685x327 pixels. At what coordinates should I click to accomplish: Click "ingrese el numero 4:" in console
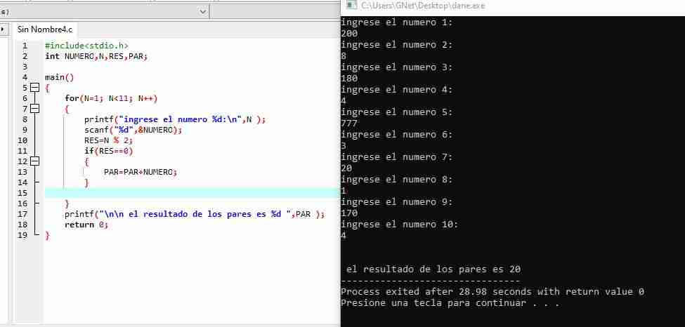pos(397,90)
